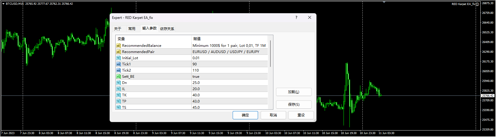Click the Sett_BE boolean type icon
The image size is (496, 137).
(118, 77)
